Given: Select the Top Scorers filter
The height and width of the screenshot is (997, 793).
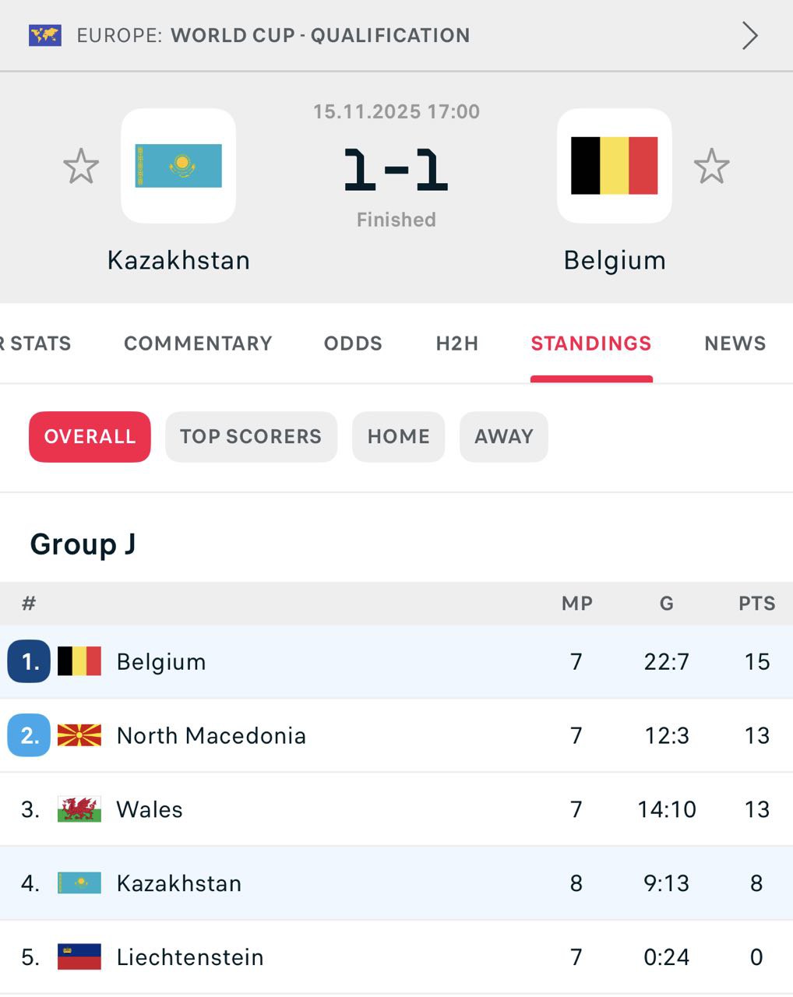Looking at the screenshot, I should (x=251, y=436).
